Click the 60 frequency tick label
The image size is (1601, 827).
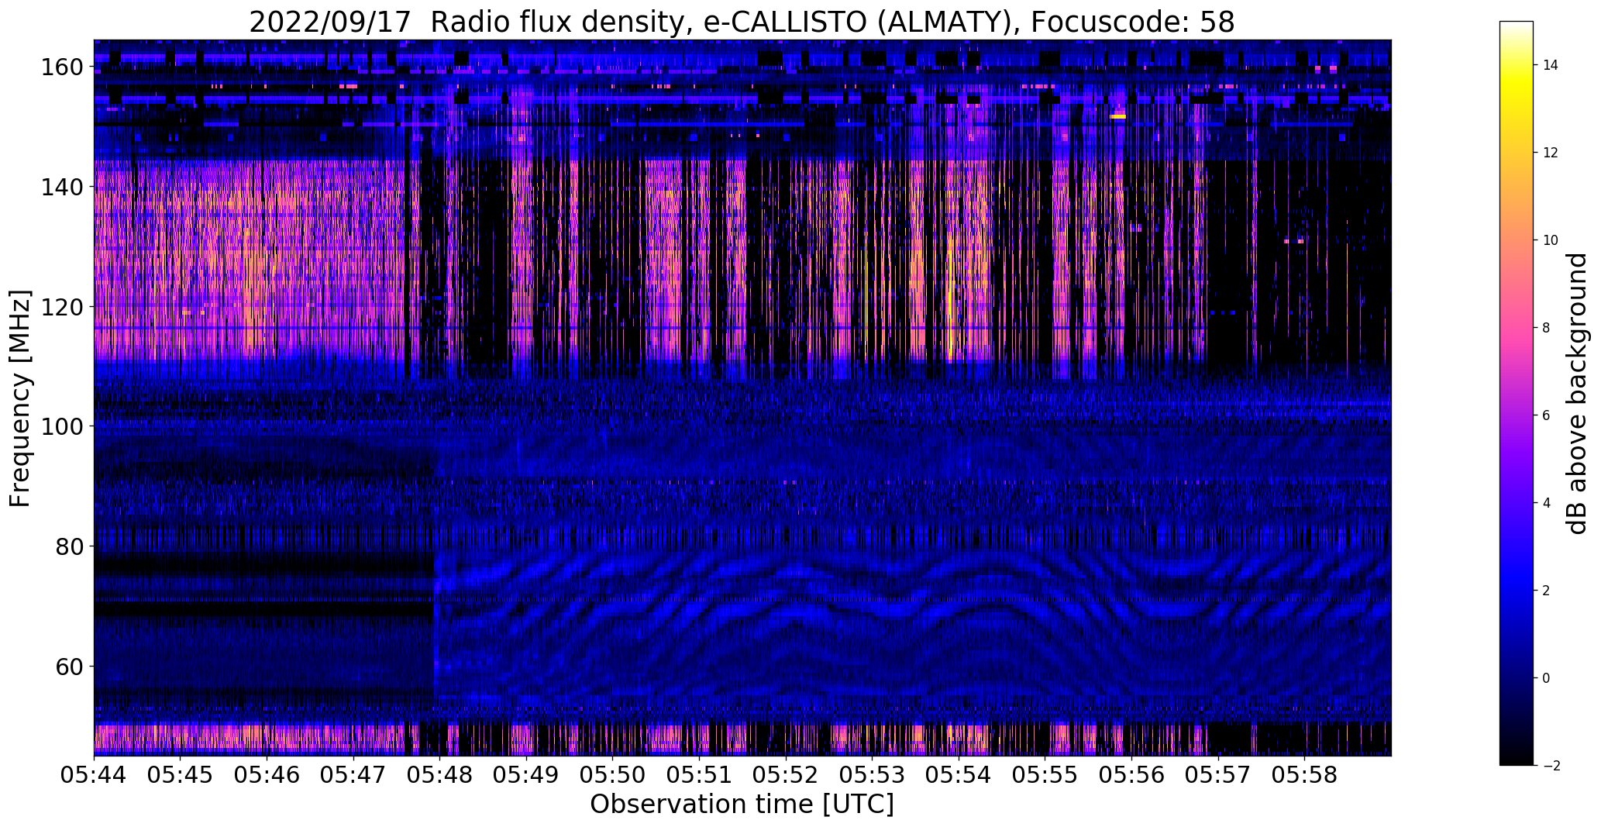[x=69, y=666]
